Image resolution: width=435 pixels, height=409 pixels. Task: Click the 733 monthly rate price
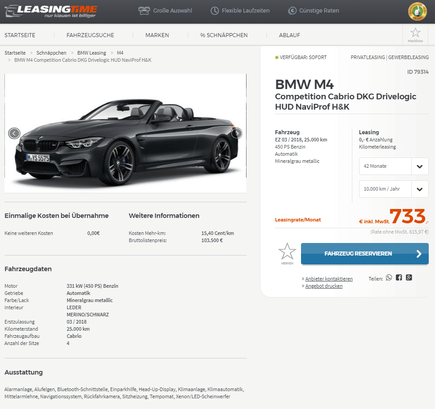point(408,216)
